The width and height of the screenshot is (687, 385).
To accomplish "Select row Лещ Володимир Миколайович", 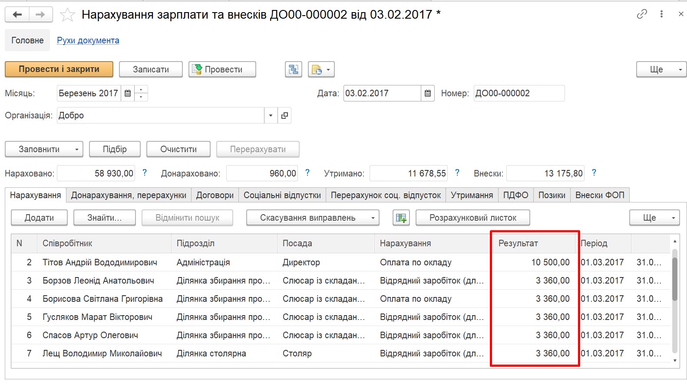I will (341, 353).
